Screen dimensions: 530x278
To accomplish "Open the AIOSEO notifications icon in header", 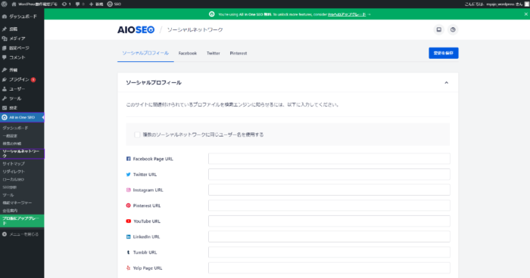I will pos(438,29).
